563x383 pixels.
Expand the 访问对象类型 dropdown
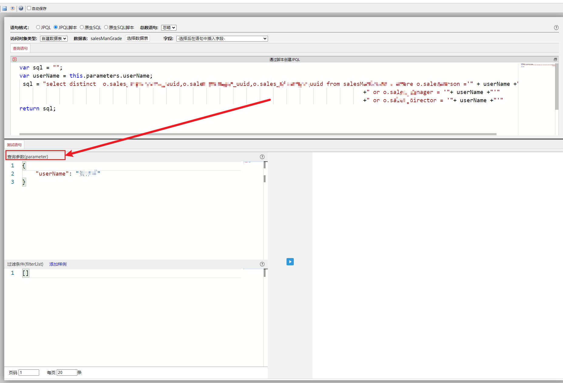coord(54,39)
